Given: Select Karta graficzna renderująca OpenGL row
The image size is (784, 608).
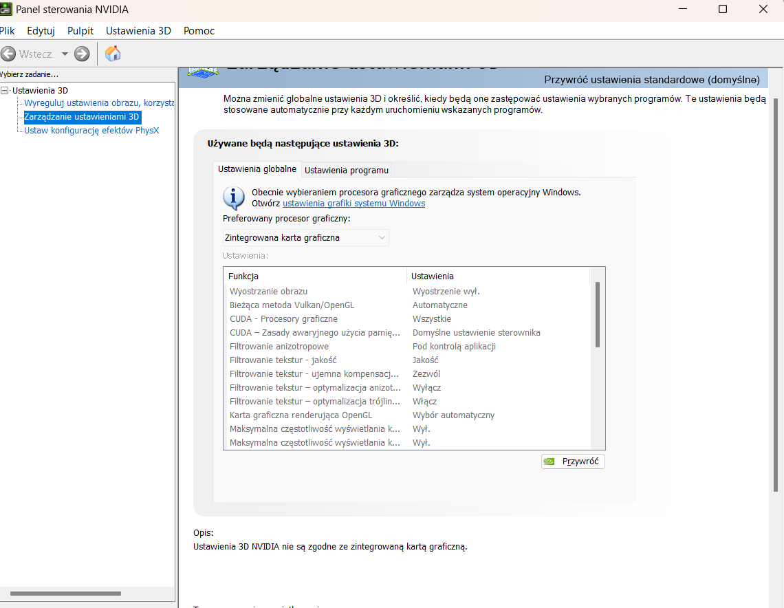Looking at the screenshot, I should click(x=408, y=415).
